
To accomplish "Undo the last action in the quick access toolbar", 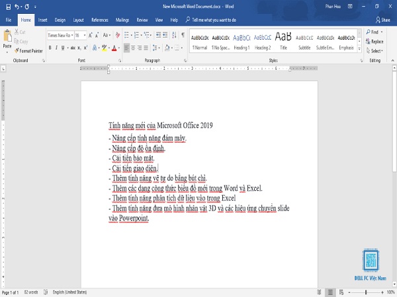I will click(17, 7).
